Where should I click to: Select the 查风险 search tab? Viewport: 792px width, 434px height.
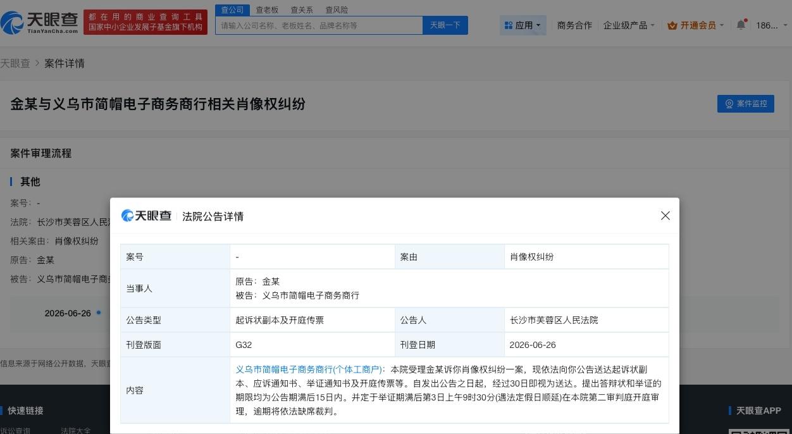pos(337,10)
